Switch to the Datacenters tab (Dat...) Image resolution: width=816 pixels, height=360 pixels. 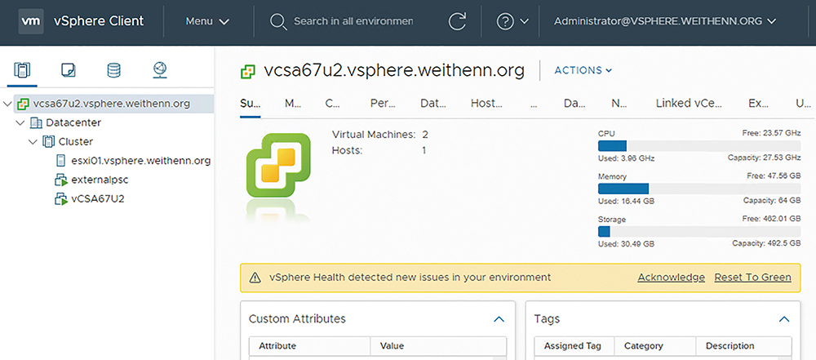coord(433,103)
